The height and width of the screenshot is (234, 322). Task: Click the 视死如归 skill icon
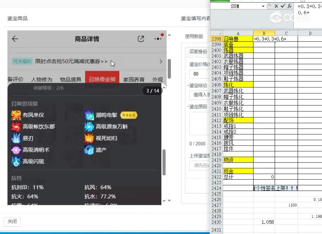point(89,138)
